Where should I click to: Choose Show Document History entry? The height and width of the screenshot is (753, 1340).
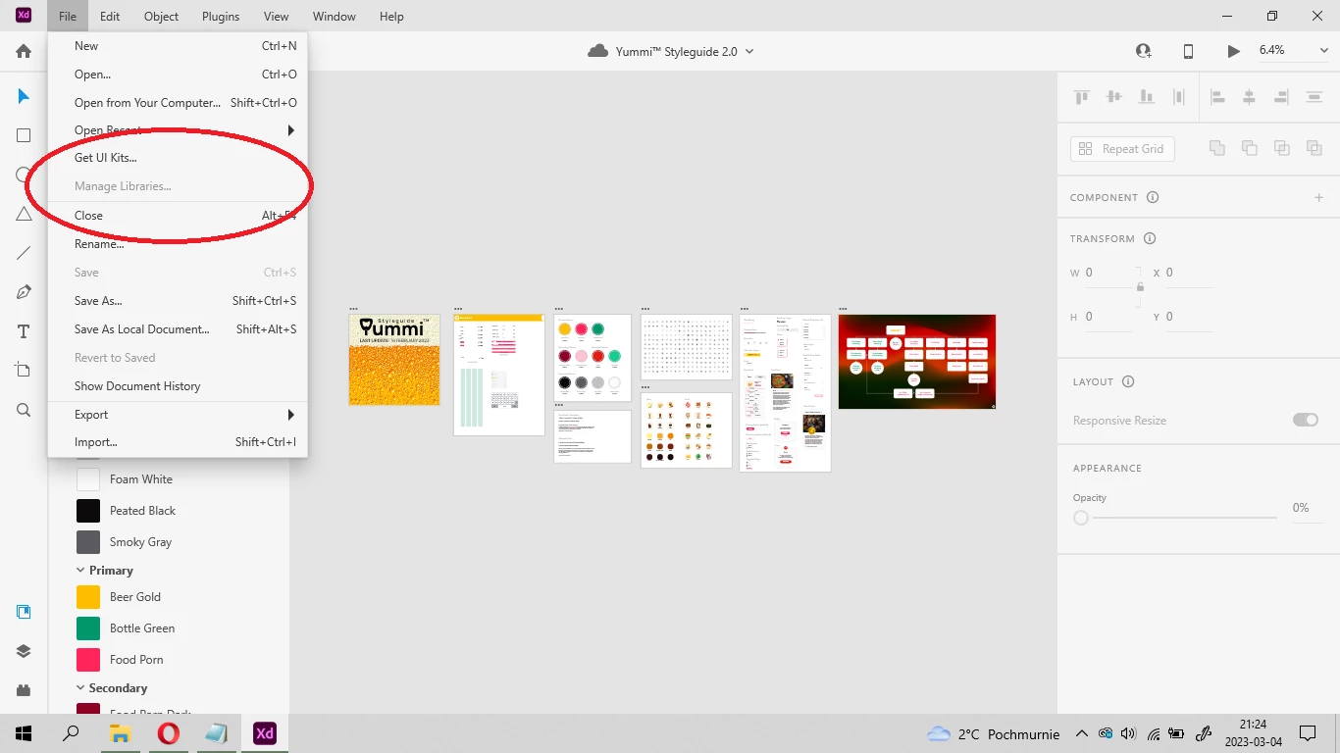point(178,386)
